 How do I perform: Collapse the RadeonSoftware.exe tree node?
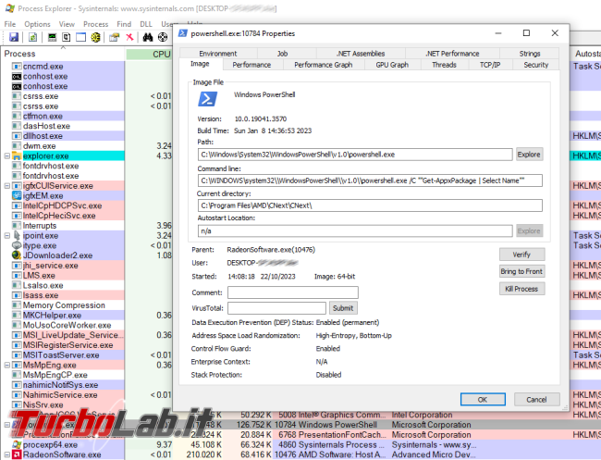(6, 455)
